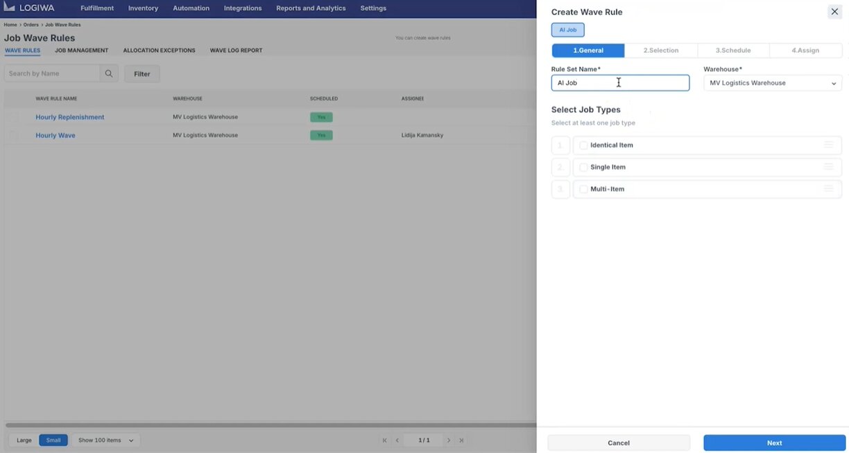Enable the Identical Item job type
The image size is (849, 453).
tap(583, 145)
